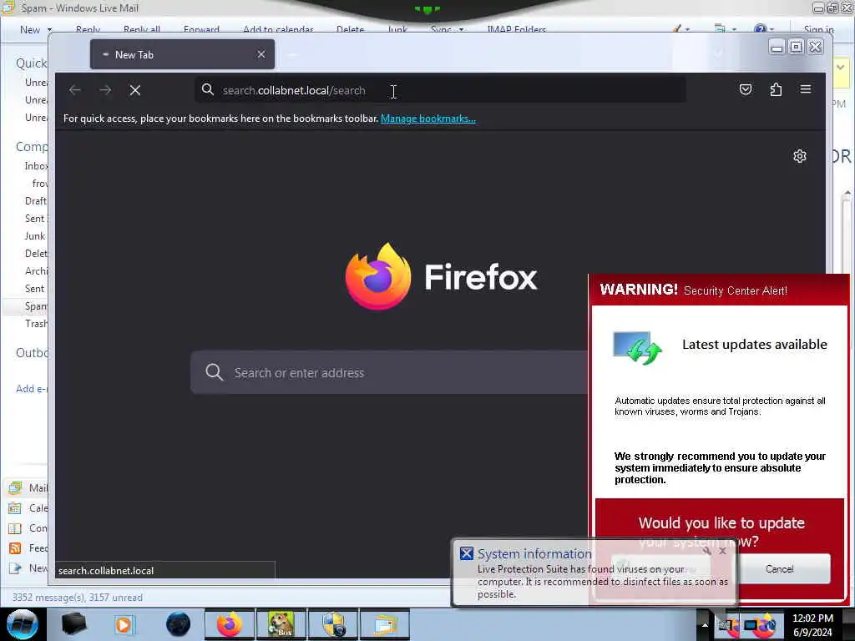Click the yellow dropdown chevron behind Firefox
The image size is (855, 641).
(x=841, y=68)
